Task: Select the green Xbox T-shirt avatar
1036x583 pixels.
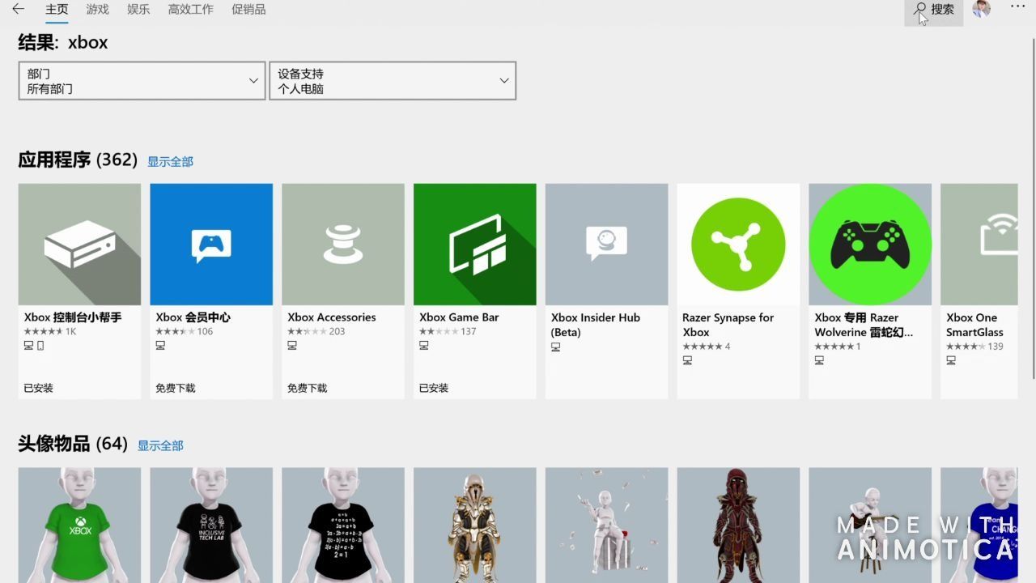Action: coord(79,525)
